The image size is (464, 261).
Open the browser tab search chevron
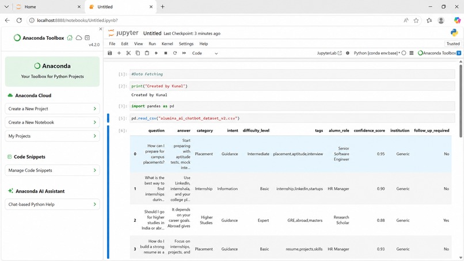[x=6, y=6]
